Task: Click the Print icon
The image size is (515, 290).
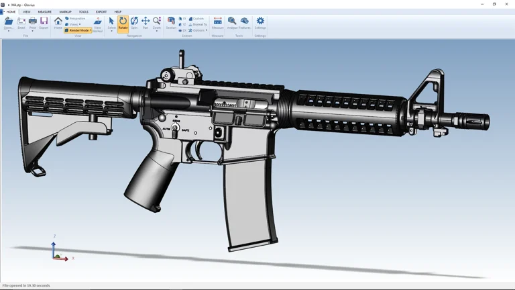Action: [32, 22]
